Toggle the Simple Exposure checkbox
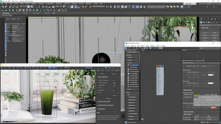The height and width of the screenshot is (124, 221). [98, 80]
